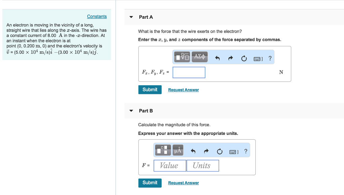
Task: Submit the Part B answer
Action: pos(149,183)
